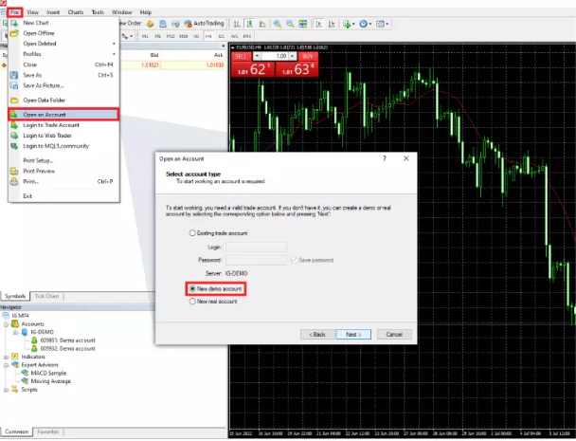
Task: Close the Market Watch panel
Action: 223,46
